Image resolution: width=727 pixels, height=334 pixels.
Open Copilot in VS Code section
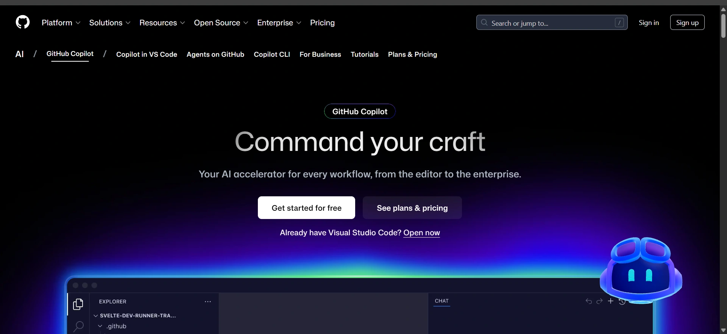[x=147, y=54]
